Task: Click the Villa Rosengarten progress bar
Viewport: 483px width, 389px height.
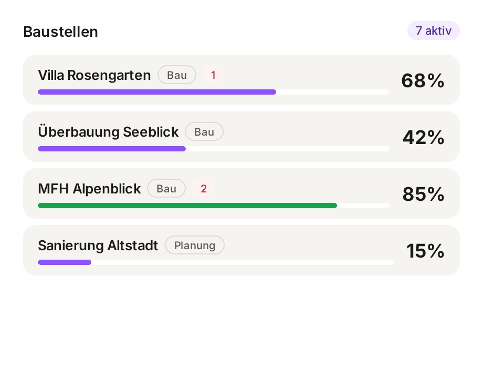Action: tap(213, 92)
